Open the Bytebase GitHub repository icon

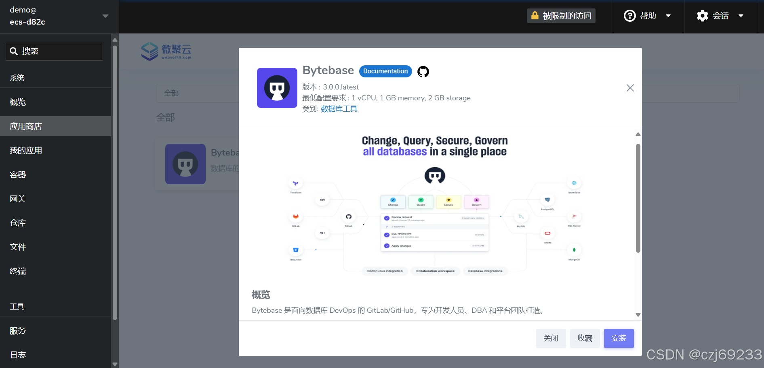[x=423, y=72]
